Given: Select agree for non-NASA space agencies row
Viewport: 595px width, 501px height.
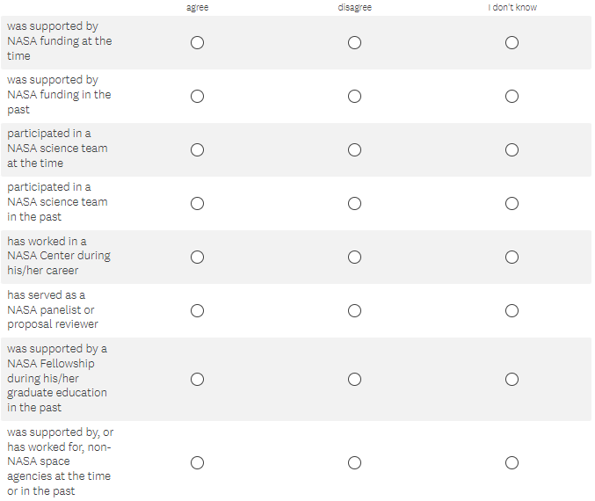Looking at the screenshot, I should [x=197, y=462].
